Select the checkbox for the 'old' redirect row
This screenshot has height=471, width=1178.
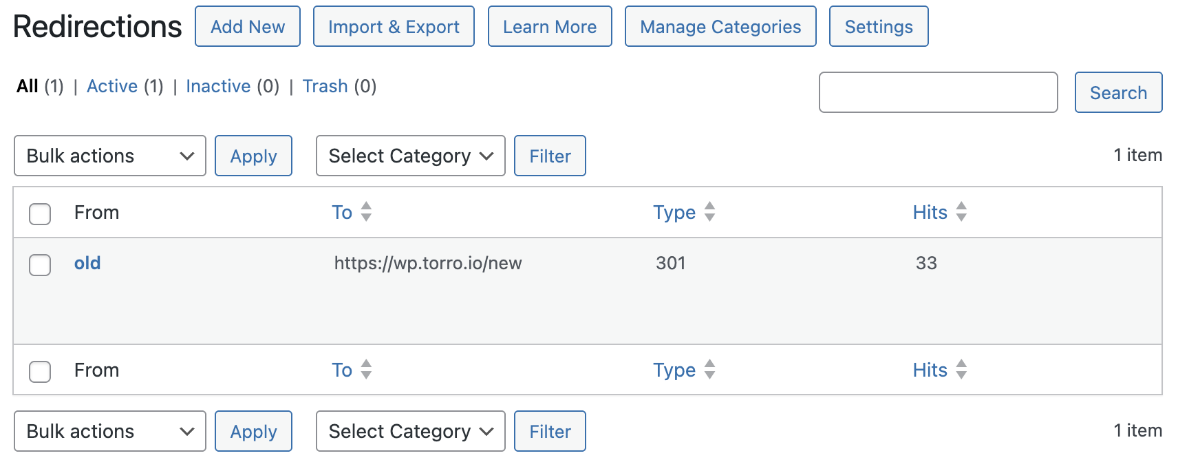click(40, 265)
